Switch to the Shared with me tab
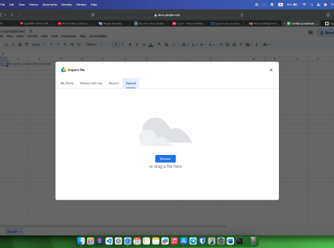Screen dimensions: 334x248 click(91, 83)
